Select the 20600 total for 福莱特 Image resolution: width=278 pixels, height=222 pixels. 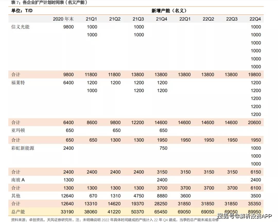point(254,122)
